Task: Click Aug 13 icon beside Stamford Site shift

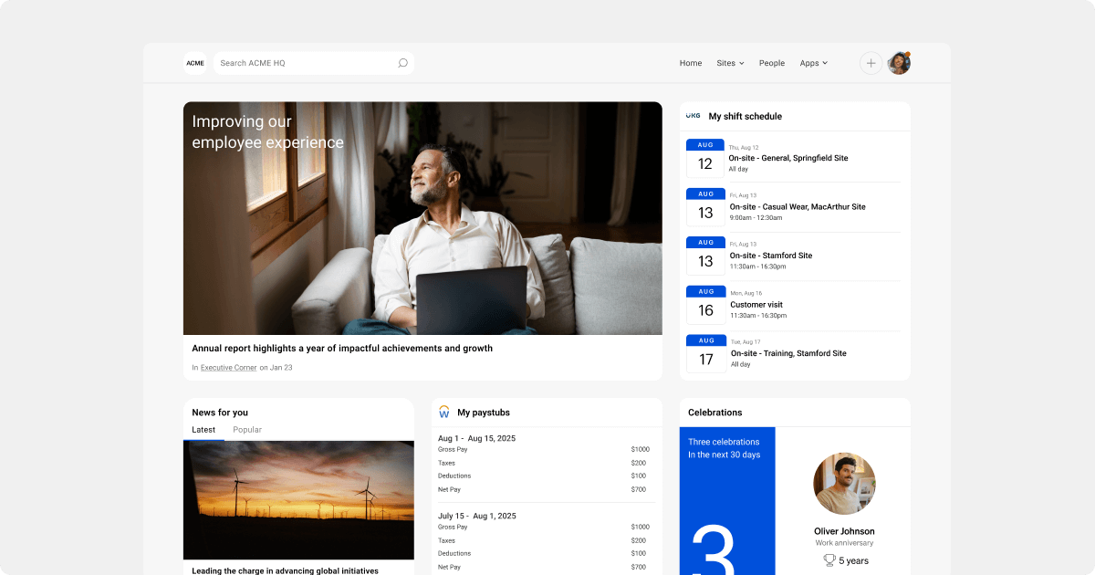Action: (705, 256)
